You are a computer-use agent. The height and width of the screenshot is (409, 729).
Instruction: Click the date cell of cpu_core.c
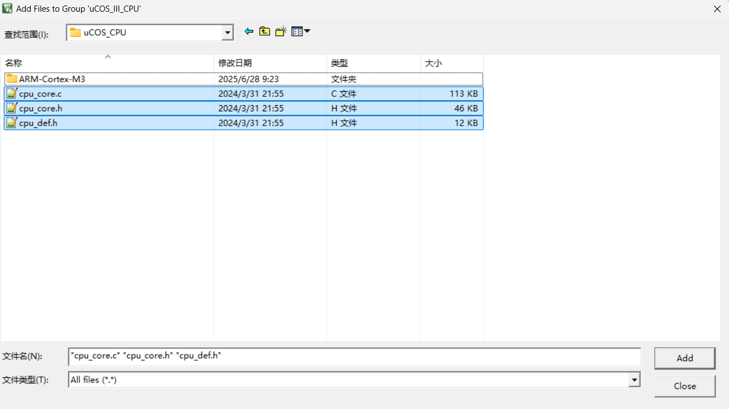click(251, 93)
